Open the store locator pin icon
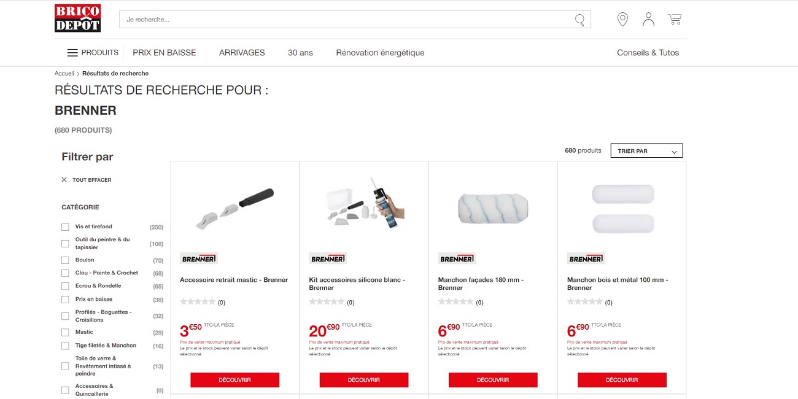Viewport: 798px width, 399px height. click(x=622, y=20)
